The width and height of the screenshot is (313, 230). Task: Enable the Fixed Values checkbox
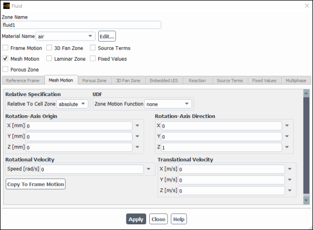point(93,59)
